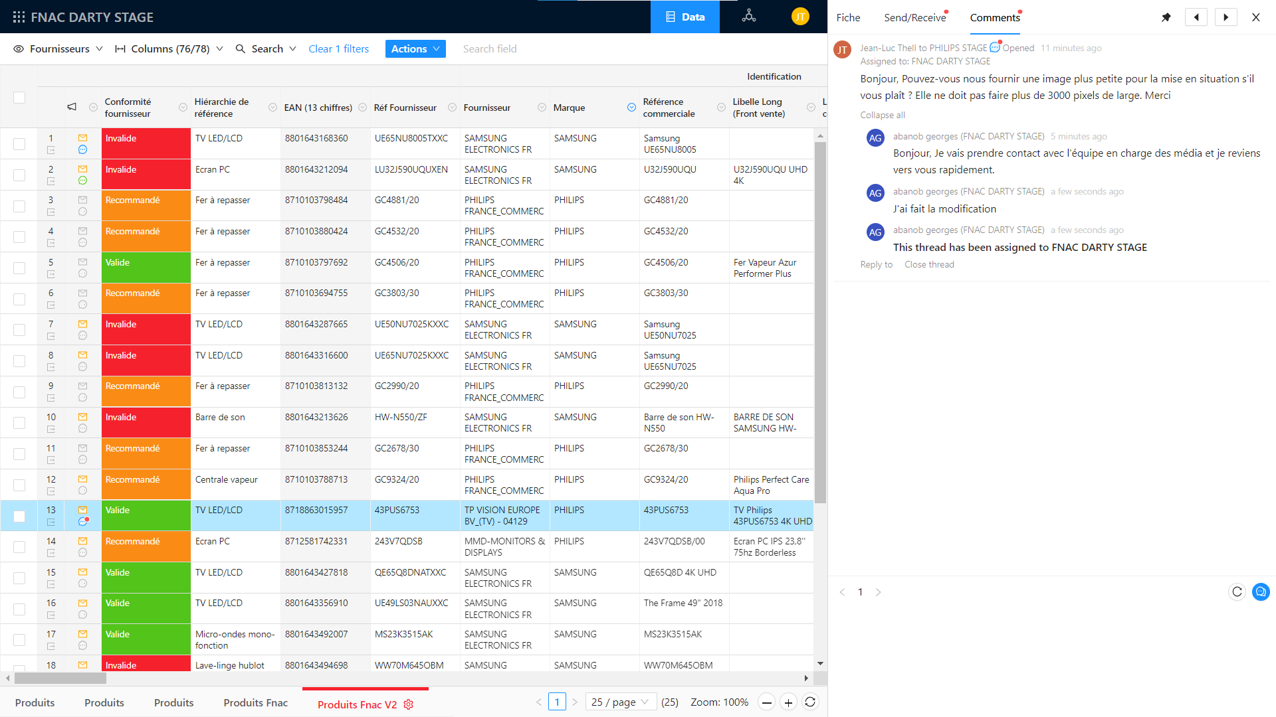The image size is (1276, 717).
Task: Click Clear 1 filters link
Action: click(338, 48)
